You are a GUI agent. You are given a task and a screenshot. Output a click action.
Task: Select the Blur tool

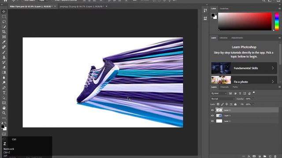4,78
